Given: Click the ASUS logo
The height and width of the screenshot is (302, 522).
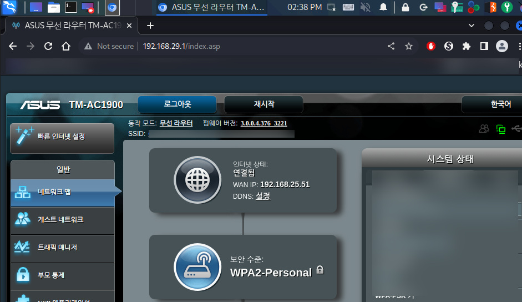Looking at the screenshot, I should point(40,105).
